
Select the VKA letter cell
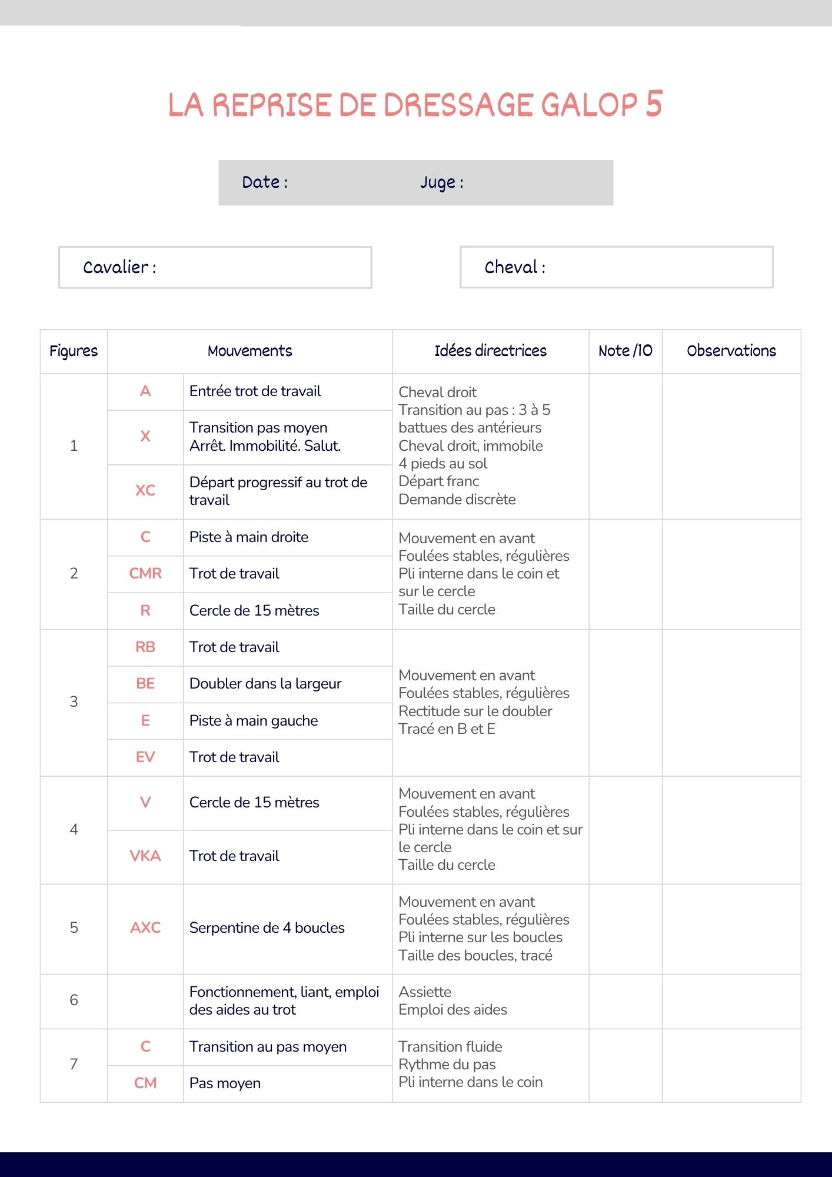145,856
